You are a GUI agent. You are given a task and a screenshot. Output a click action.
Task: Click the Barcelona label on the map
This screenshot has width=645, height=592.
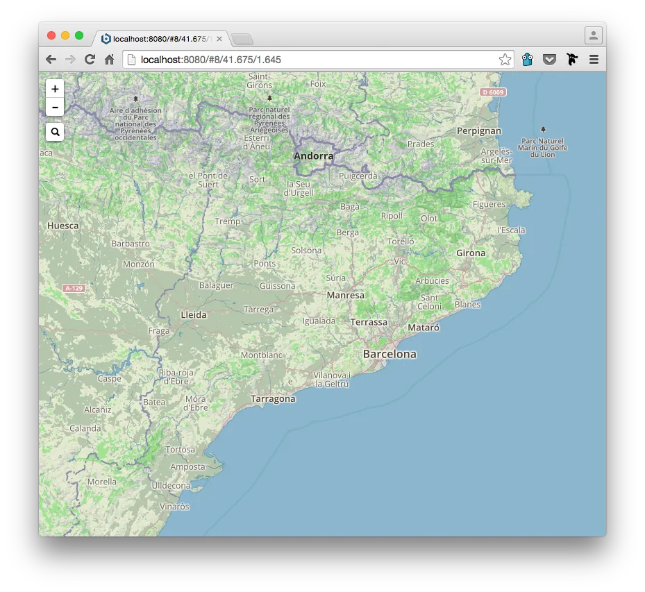(x=389, y=354)
